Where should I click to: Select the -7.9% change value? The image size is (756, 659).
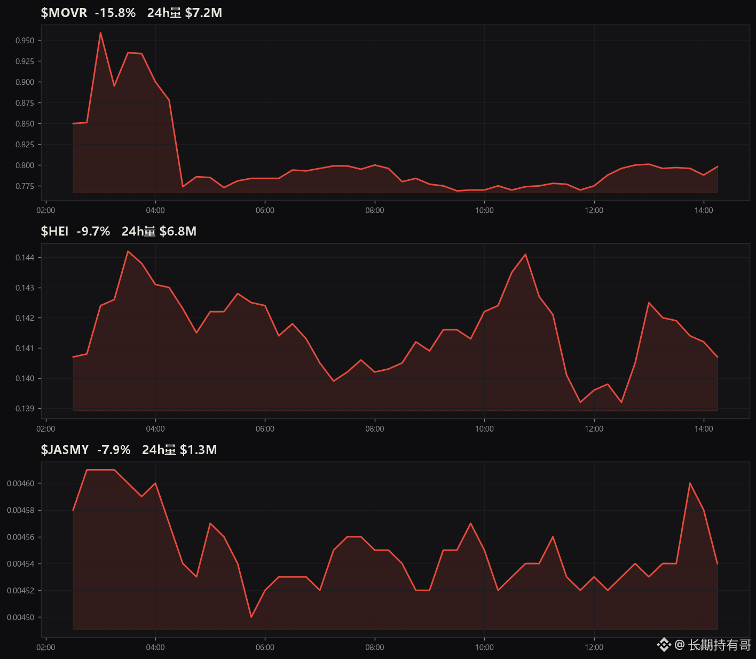114,450
